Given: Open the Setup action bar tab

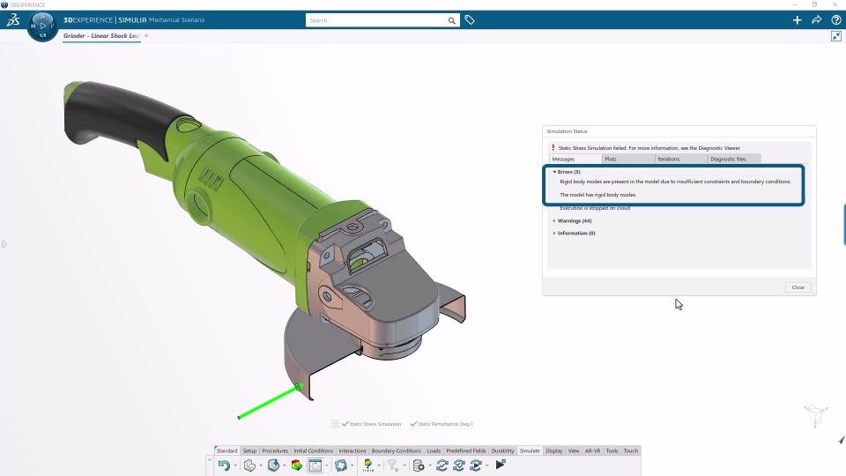Looking at the screenshot, I should click(x=249, y=450).
